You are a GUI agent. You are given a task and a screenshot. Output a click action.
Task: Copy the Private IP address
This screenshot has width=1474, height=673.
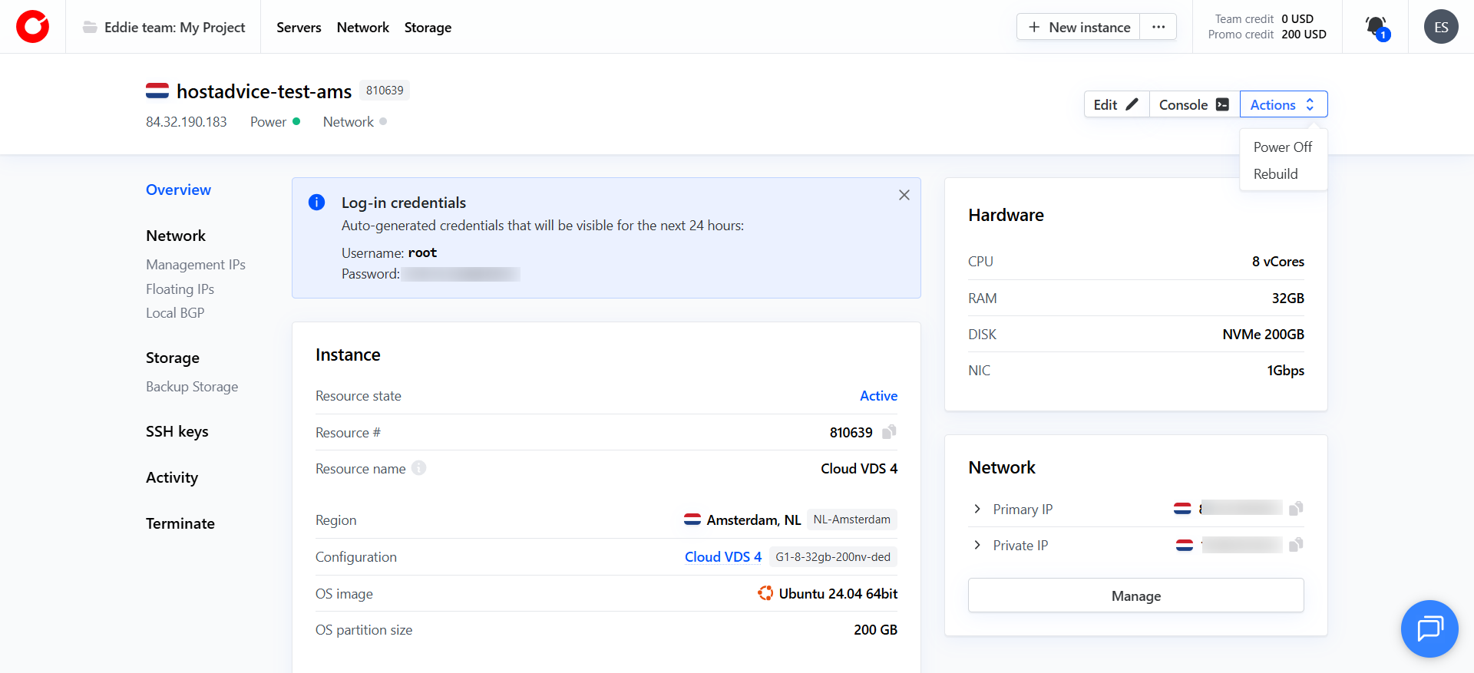click(1296, 545)
